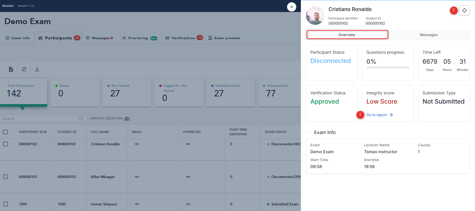Open the Verifications tab
Viewport: 475px width, 211px height.
184,38
